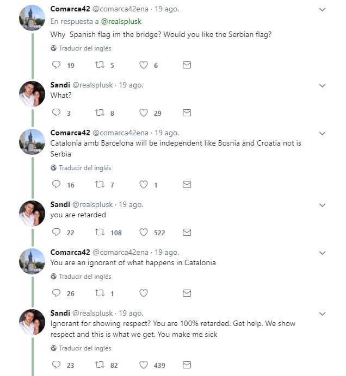Like the Spanish flag question tweet
Screen dimensions: 346x376
point(144,65)
